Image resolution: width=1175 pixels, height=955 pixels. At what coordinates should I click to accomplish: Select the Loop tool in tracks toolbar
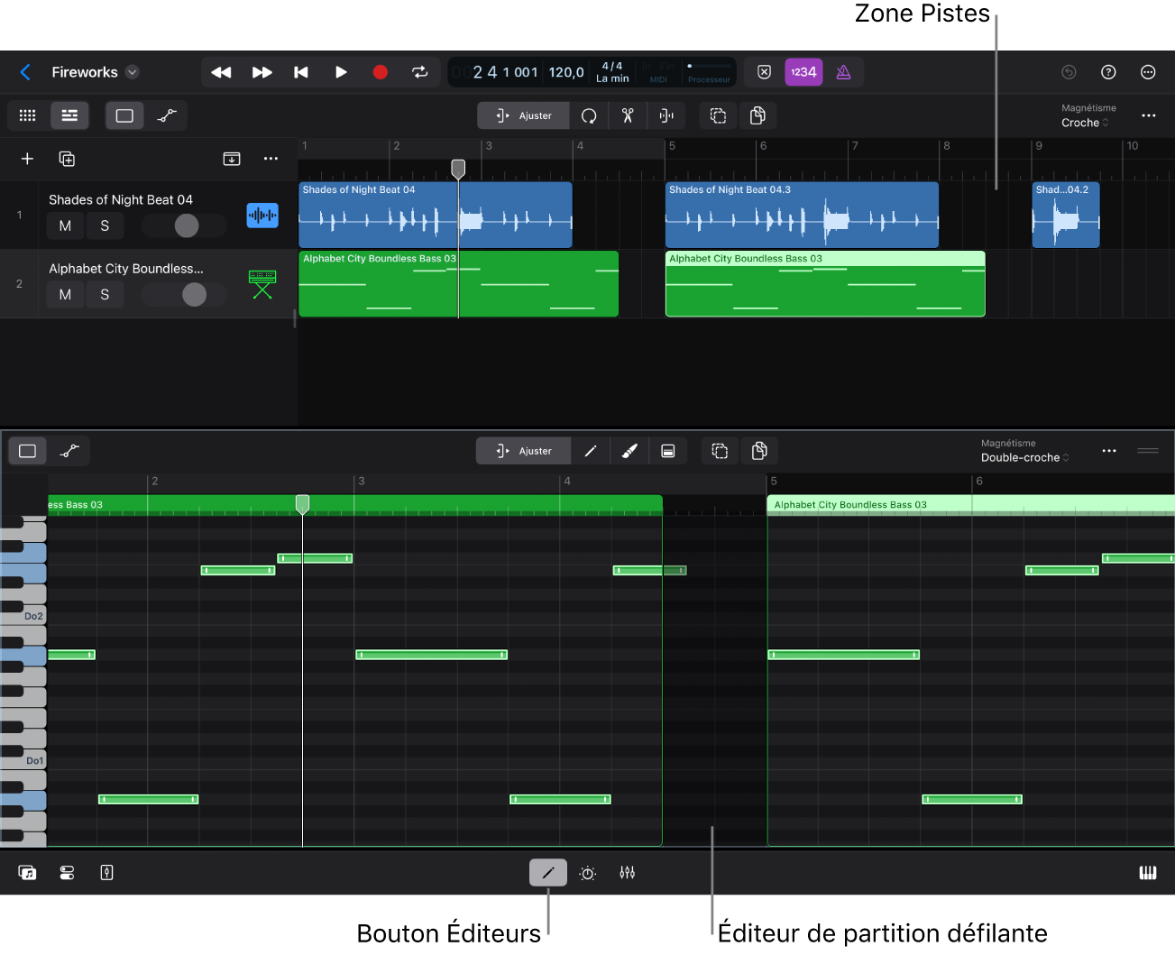[x=589, y=115]
